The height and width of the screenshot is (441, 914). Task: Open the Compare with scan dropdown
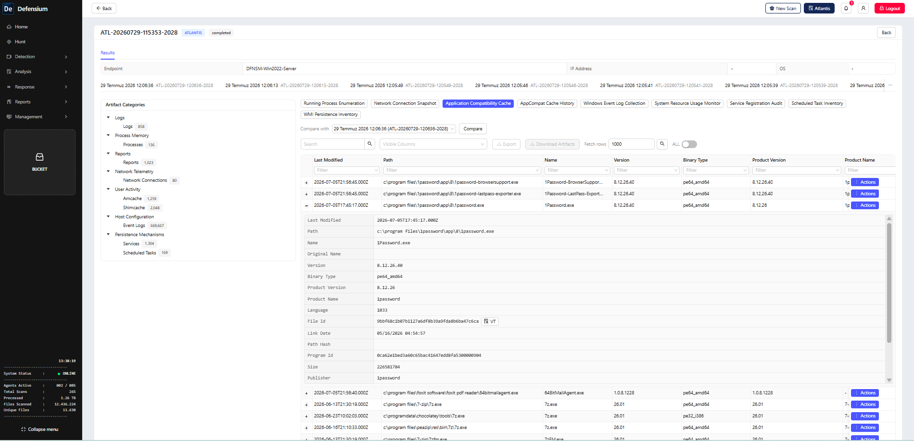point(394,129)
